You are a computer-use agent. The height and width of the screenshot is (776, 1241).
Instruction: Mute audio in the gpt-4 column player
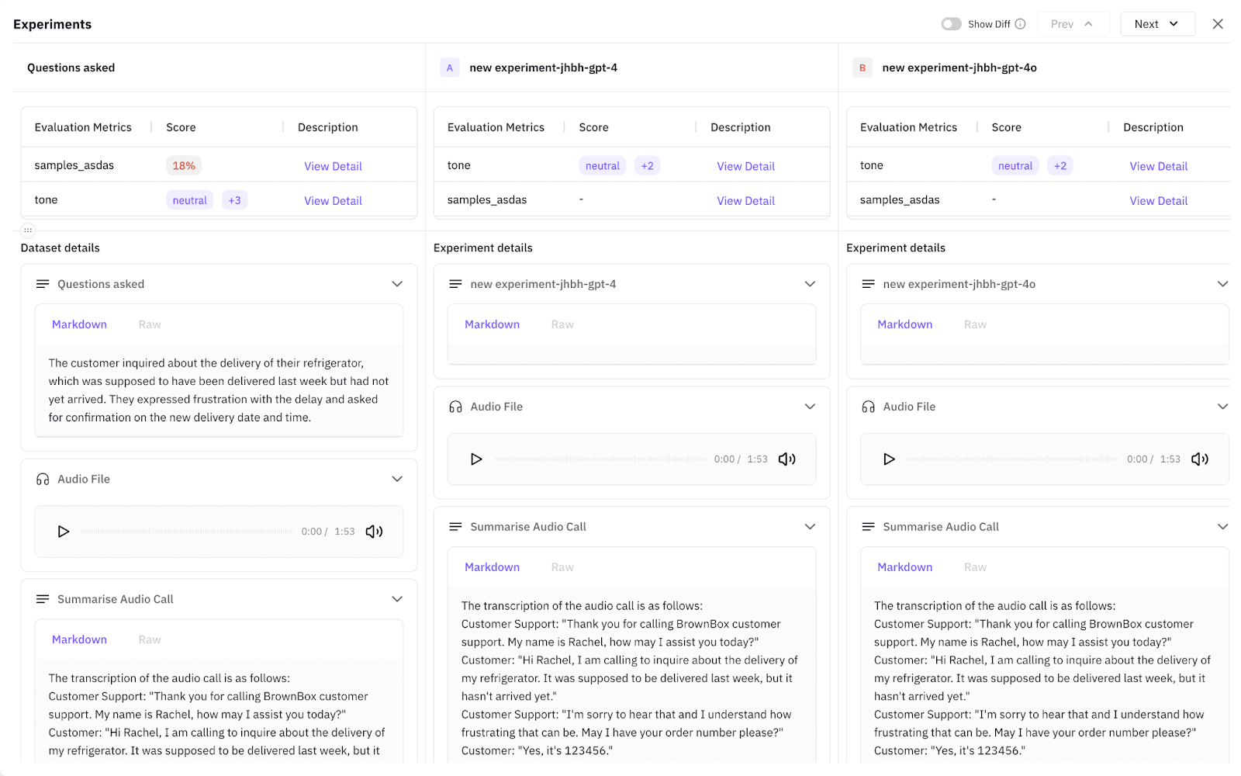(786, 459)
